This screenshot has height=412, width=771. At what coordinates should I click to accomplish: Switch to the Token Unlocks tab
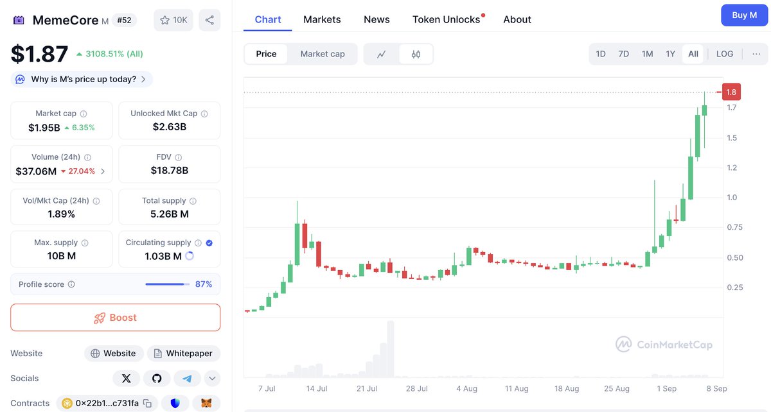coord(447,19)
